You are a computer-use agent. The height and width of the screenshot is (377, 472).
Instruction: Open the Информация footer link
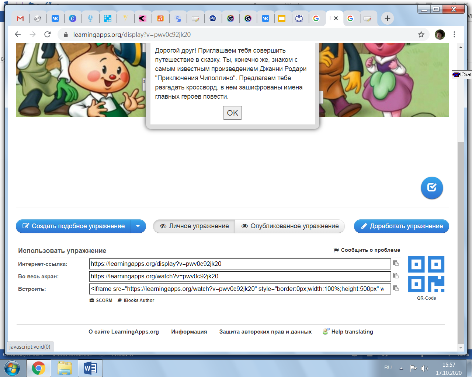[189, 332]
